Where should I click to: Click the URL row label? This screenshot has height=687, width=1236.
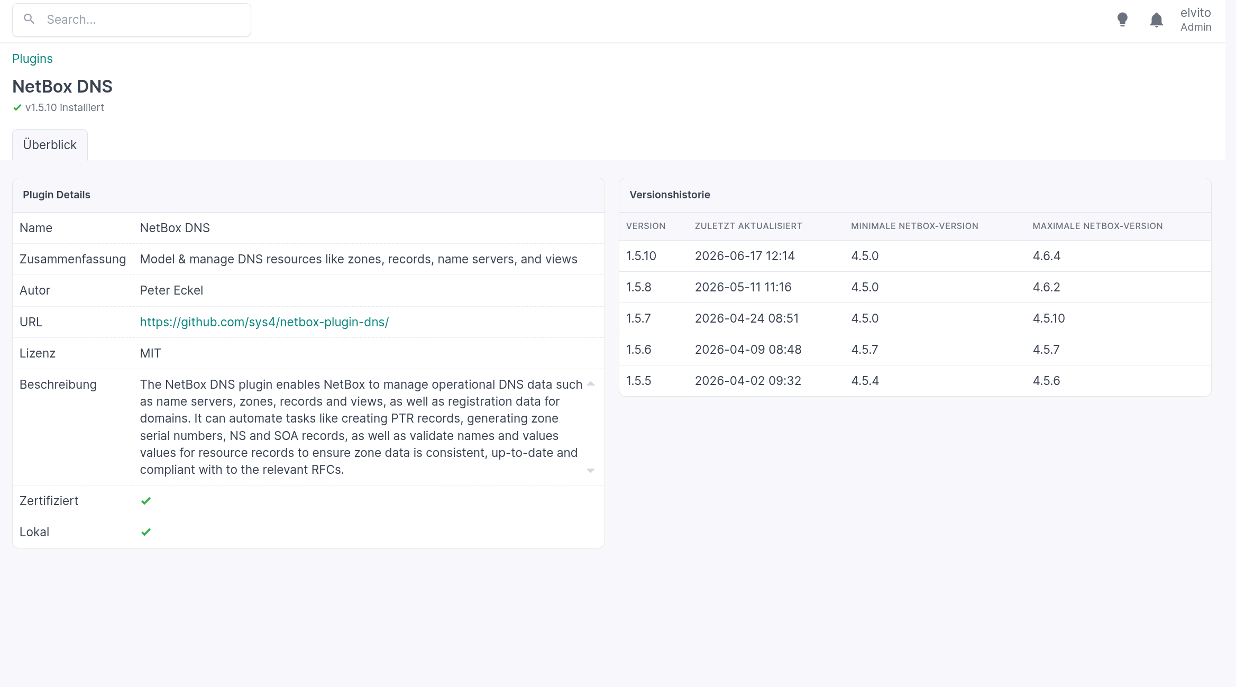click(31, 322)
